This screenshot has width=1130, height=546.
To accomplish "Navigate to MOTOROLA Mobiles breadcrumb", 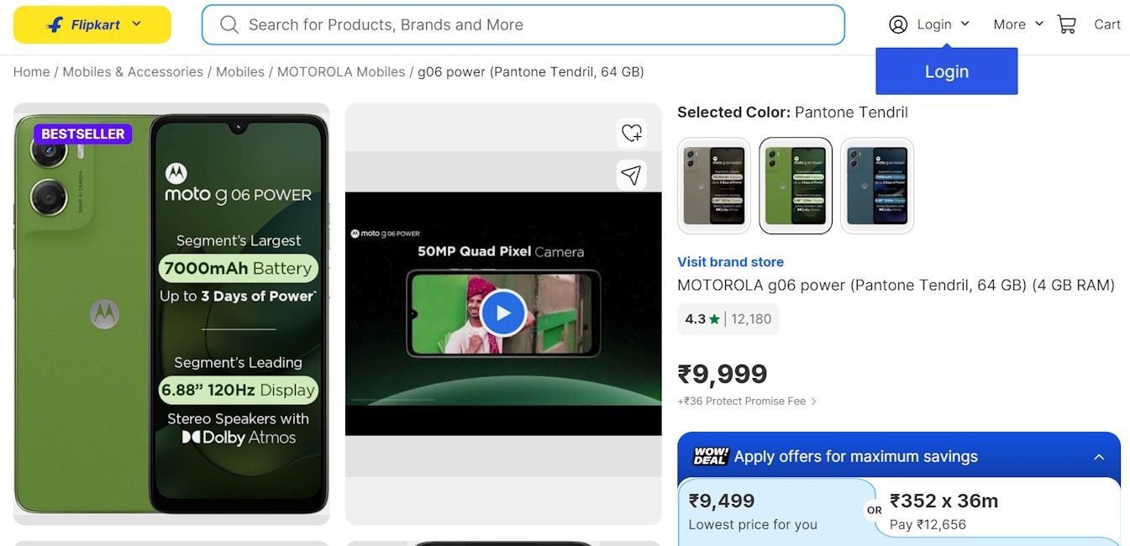I will coord(341,72).
